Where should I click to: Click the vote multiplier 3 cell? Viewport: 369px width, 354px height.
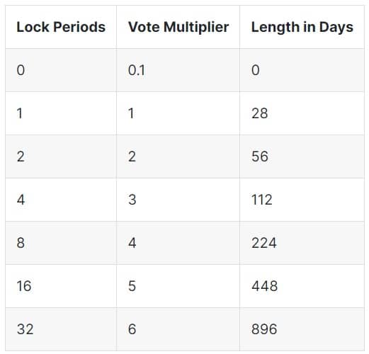coord(178,200)
